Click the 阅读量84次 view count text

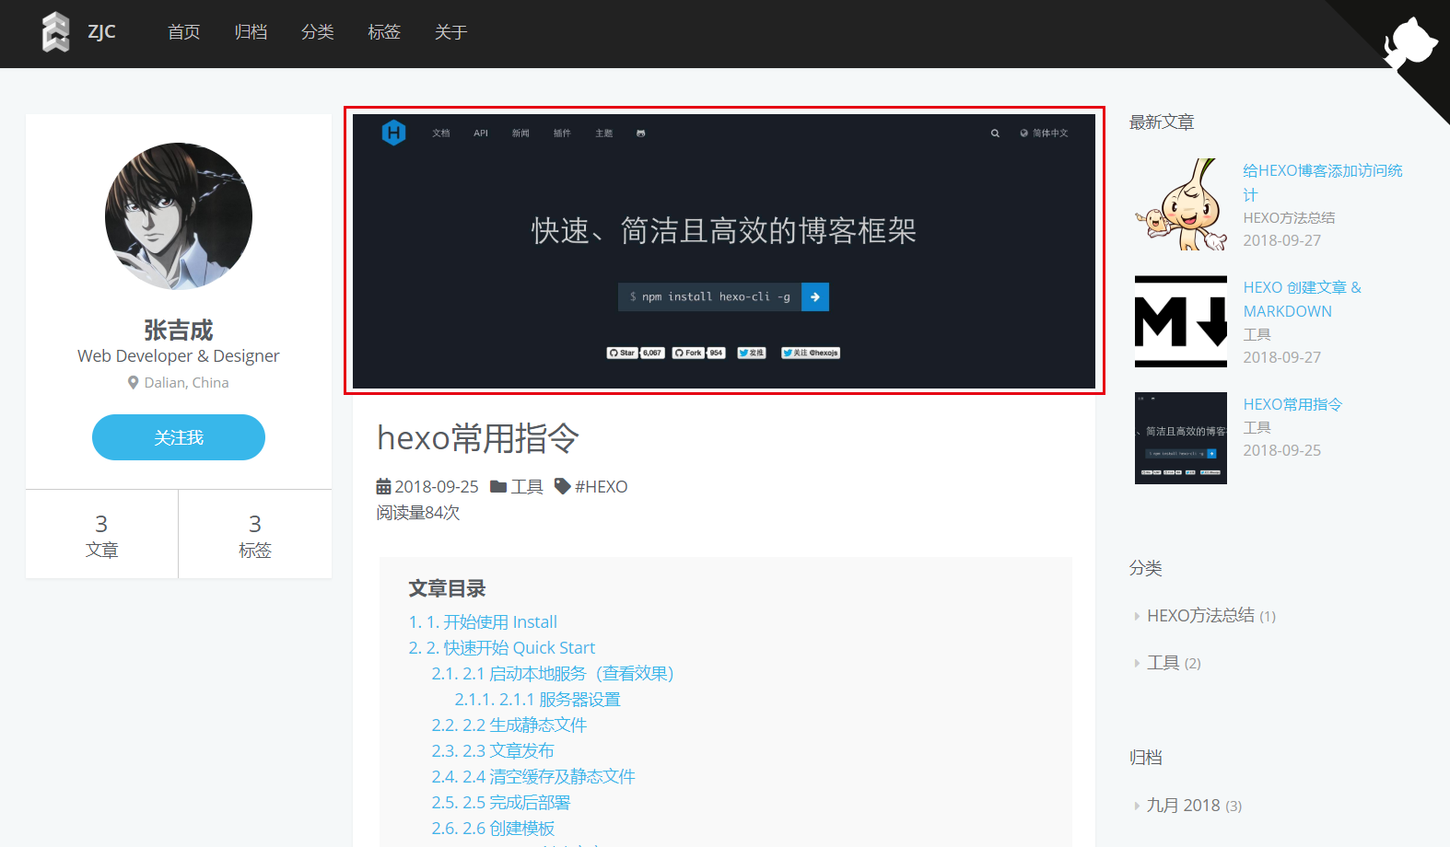pos(417,512)
